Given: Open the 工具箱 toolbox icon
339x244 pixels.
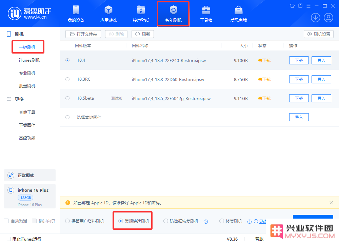Looking at the screenshot, I should click(206, 10).
